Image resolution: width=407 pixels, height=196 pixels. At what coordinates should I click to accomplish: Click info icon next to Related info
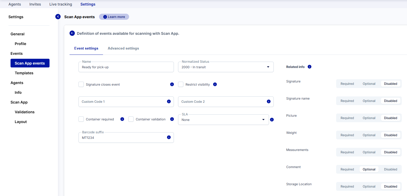[310, 67]
